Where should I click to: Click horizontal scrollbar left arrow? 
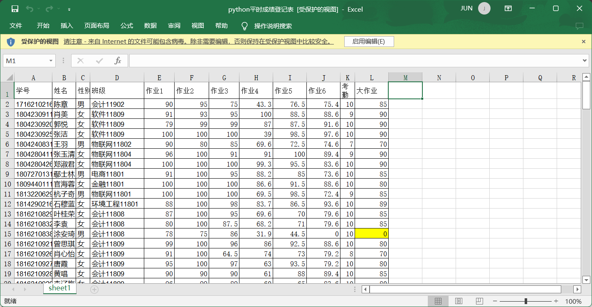coord(365,290)
